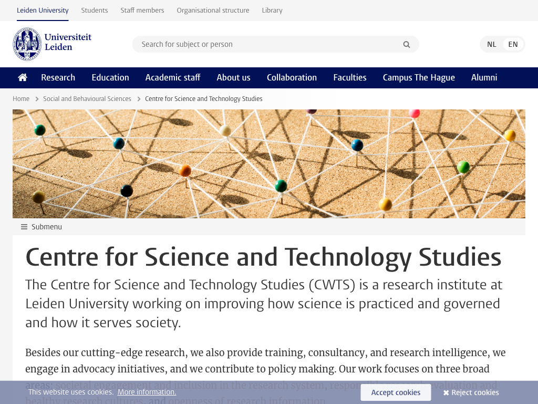This screenshot has width=538, height=404.
Task: Open the Academic staff menu
Action: click(173, 77)
